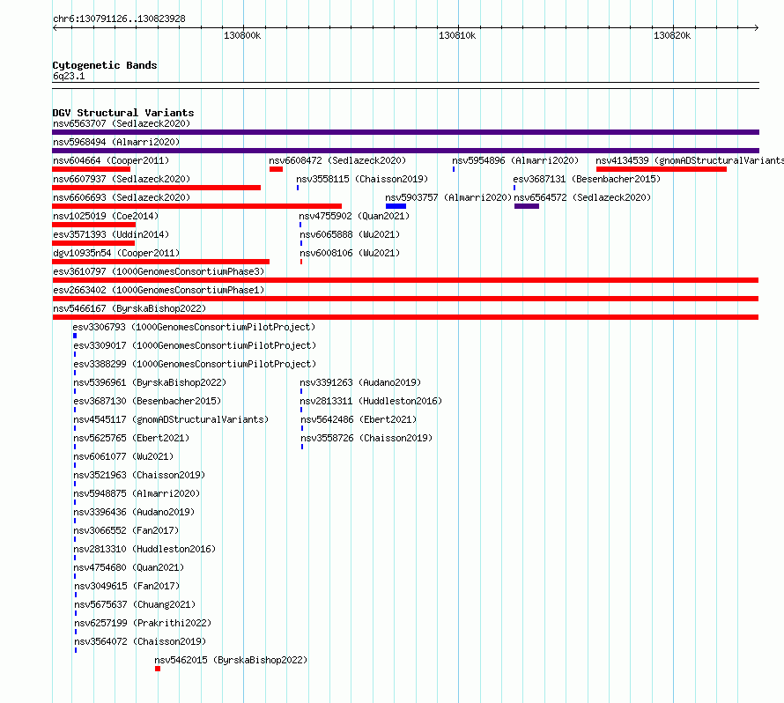This screenshot has height=703, width=784.
Task: Select nsv6257199 (Prakrithi2022) label
Action: (143, 623)
